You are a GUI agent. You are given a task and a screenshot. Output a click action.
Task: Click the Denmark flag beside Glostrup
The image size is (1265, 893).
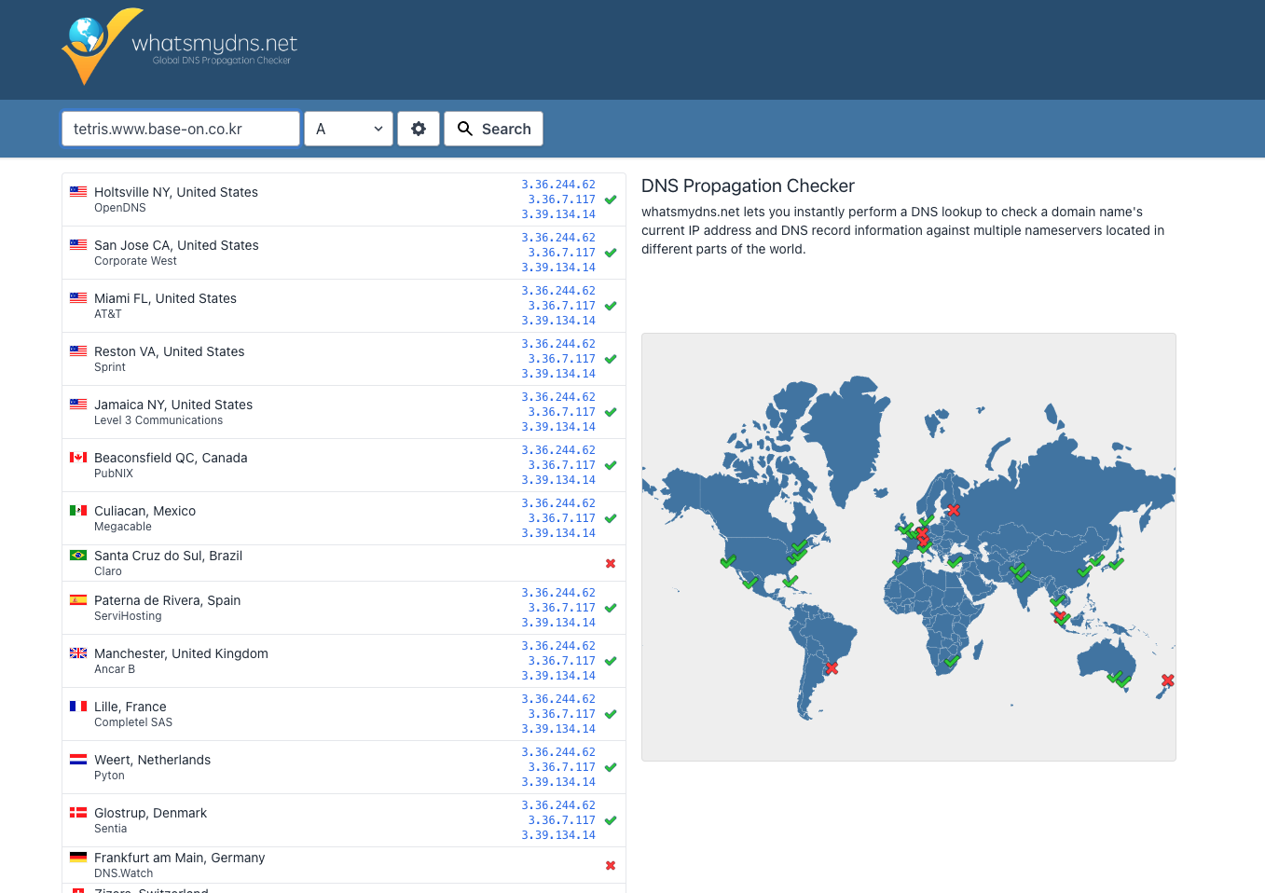tap(78, 812)
